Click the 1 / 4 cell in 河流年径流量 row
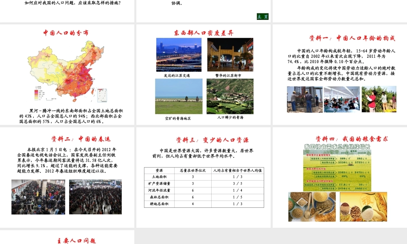This screenshot has width=407, height=244. pos(238,190)
